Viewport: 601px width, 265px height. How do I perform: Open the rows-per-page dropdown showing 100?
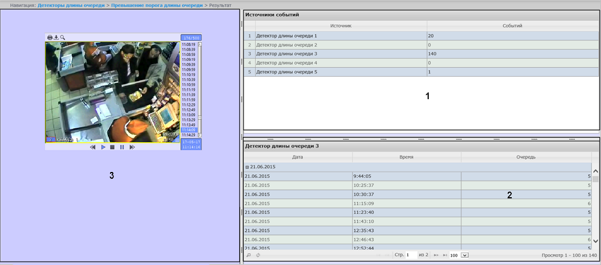click(464, 255)
